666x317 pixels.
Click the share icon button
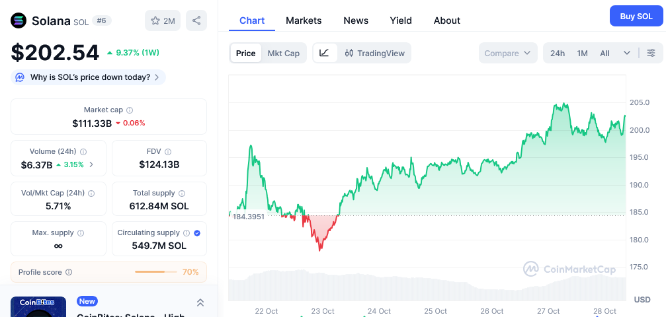click(196, 20)
